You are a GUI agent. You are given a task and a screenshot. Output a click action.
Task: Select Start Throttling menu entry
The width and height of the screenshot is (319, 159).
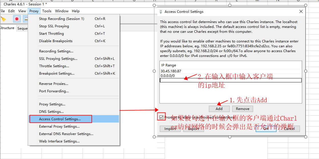(x=74, y=34)
